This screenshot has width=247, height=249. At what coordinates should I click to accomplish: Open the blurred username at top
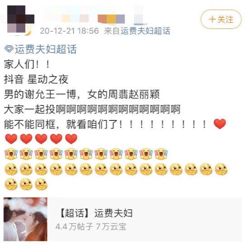coord(94,15)
